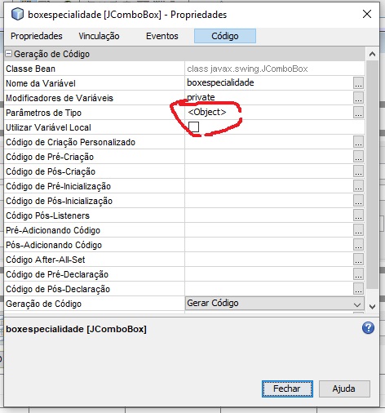Open the Gerar Código dropdown
This screenshot has width=385, height=413.
point(275,303)
